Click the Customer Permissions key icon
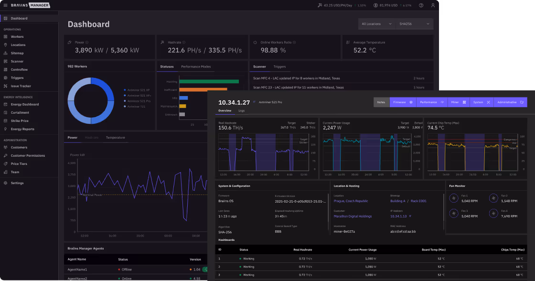The height and width of the screenshot is (281, 535). [5, 156]
